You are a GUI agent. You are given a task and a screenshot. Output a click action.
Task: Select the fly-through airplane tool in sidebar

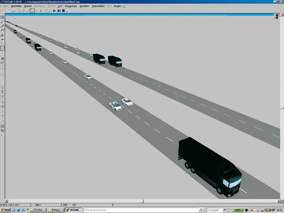click(2, 40)
